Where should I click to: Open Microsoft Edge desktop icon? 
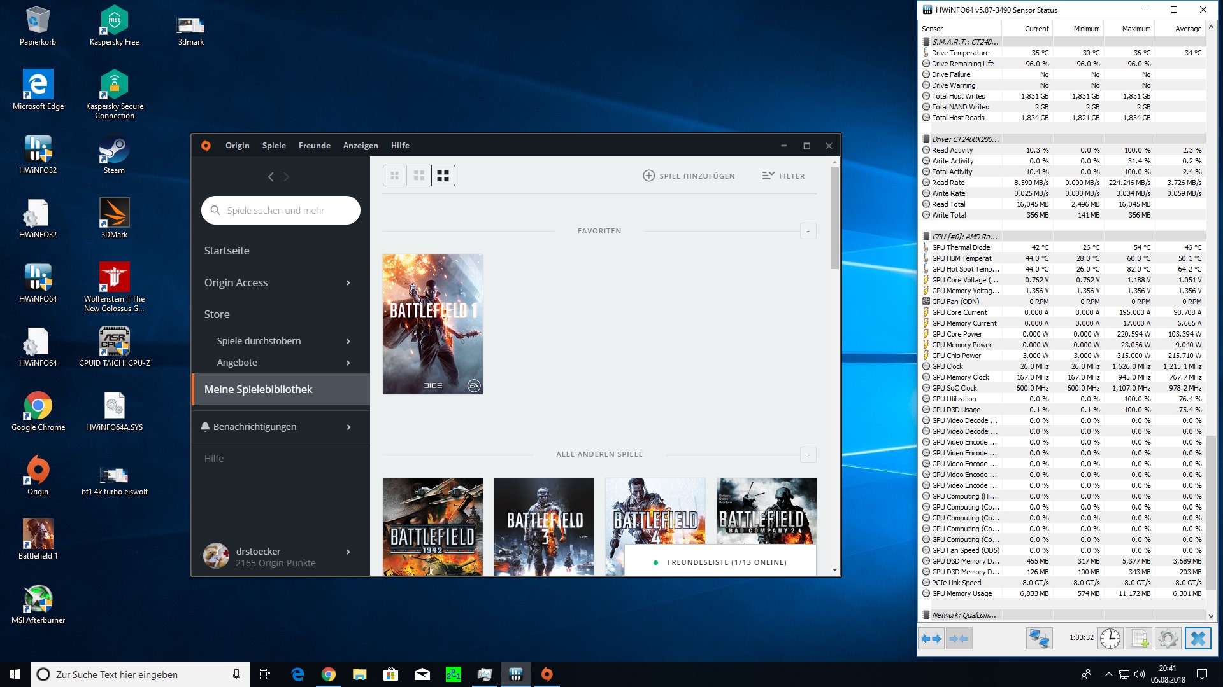tap(38, 90)
